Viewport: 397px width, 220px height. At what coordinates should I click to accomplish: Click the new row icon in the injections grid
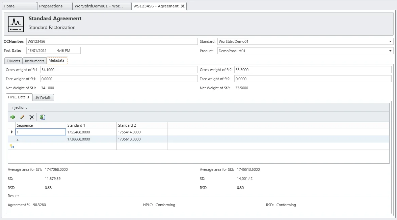pos(12,146)
